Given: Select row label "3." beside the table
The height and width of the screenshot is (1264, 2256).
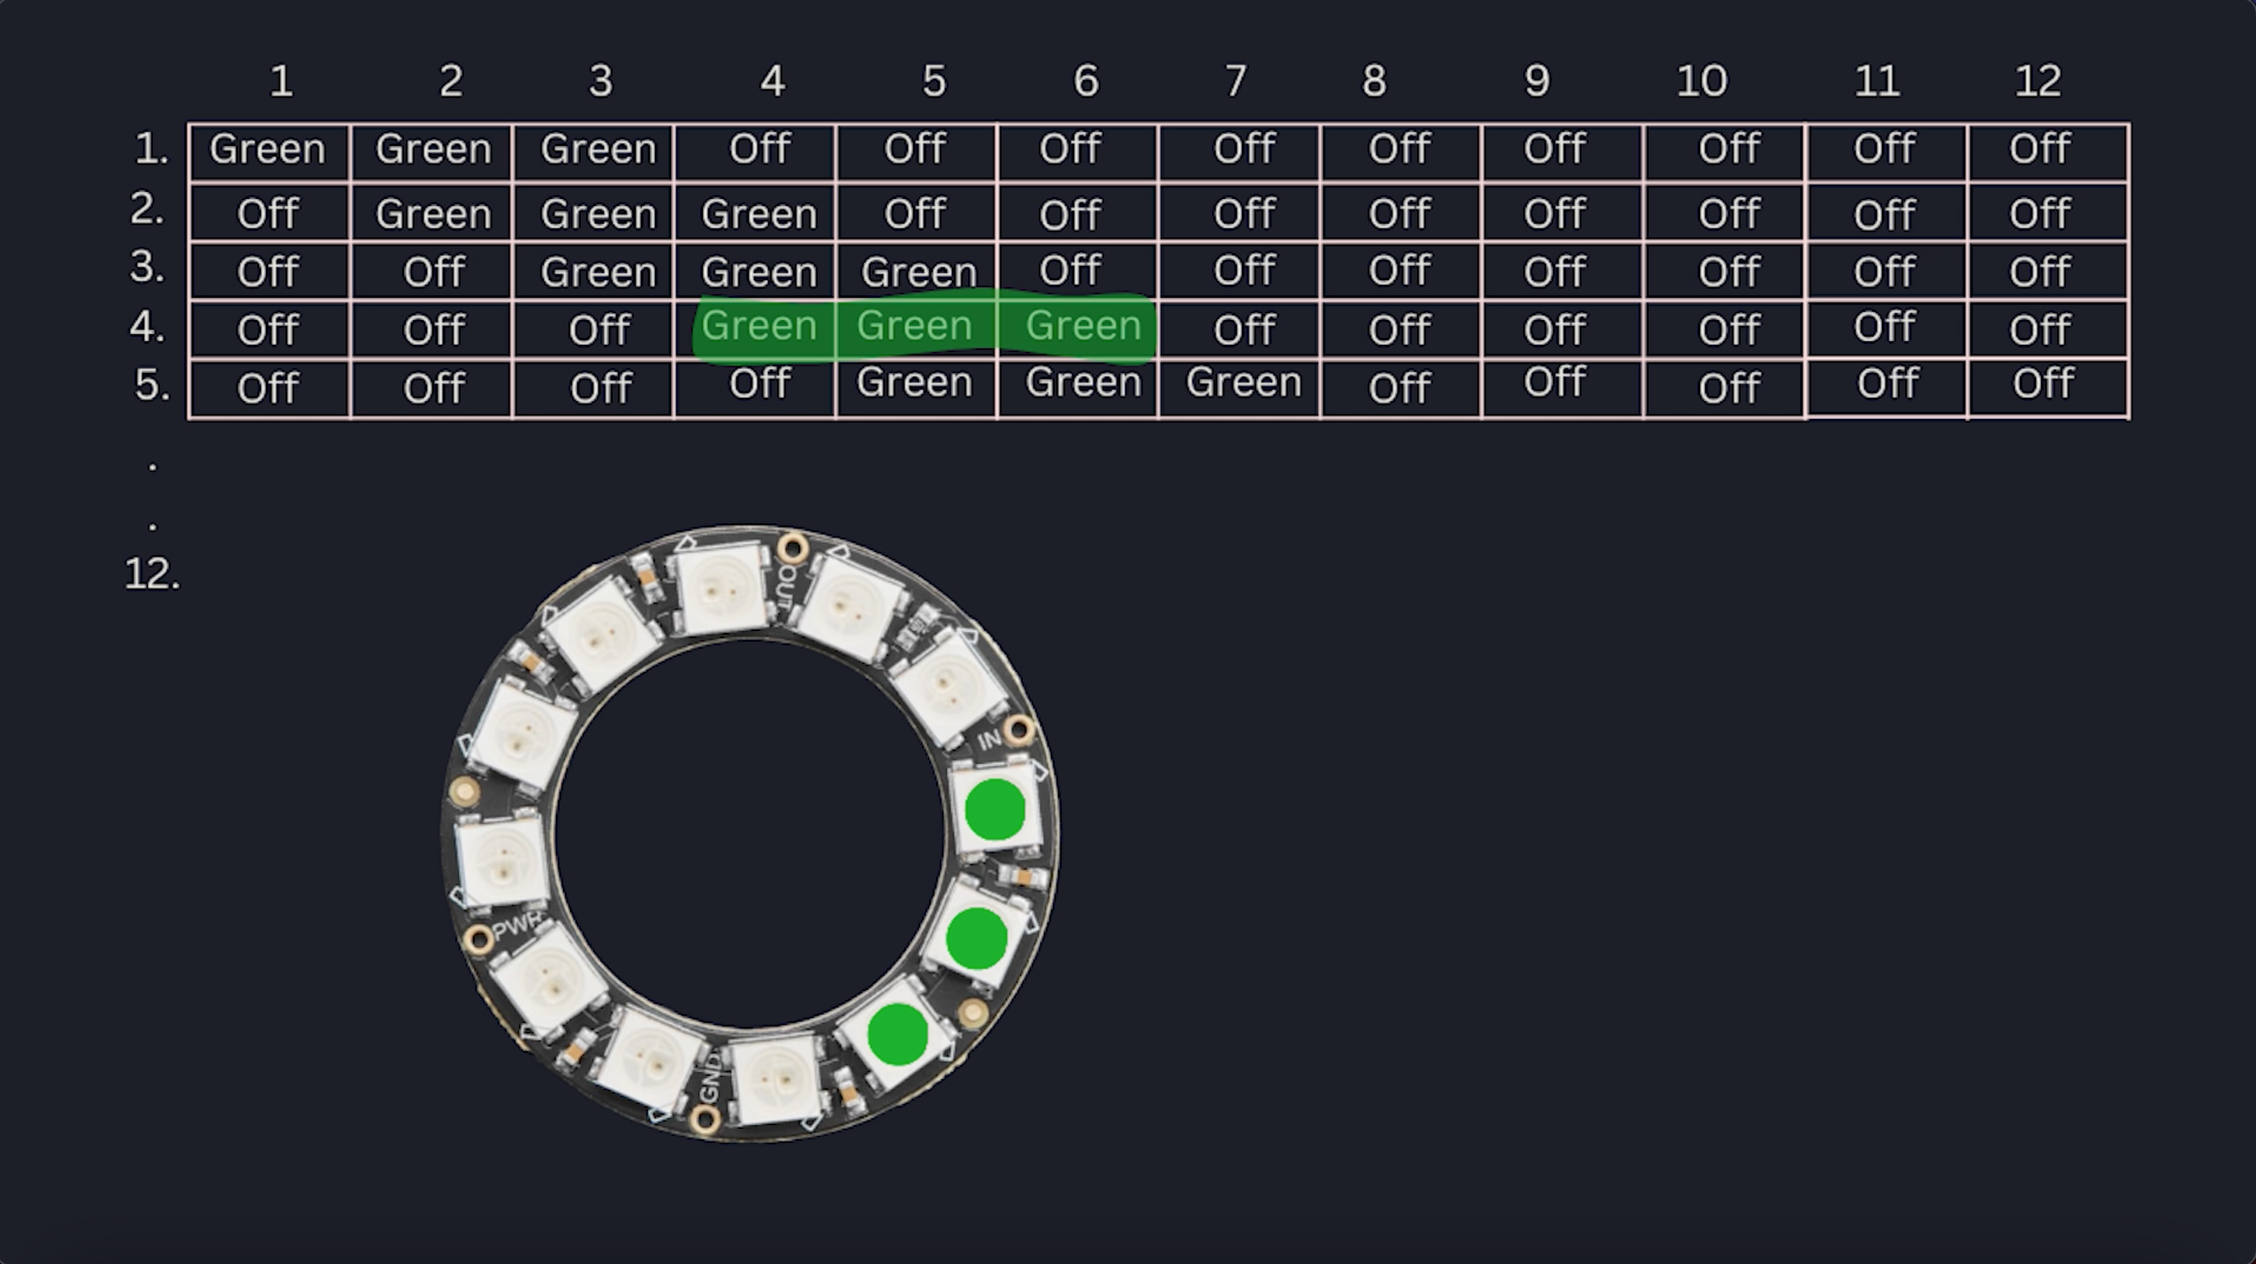Looking at the screenshot, I should coord(147,267).
